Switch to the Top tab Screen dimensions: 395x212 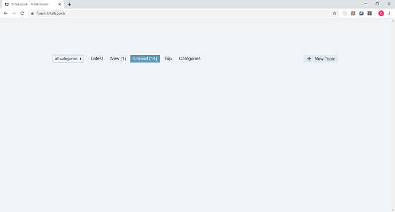[168, 58]
